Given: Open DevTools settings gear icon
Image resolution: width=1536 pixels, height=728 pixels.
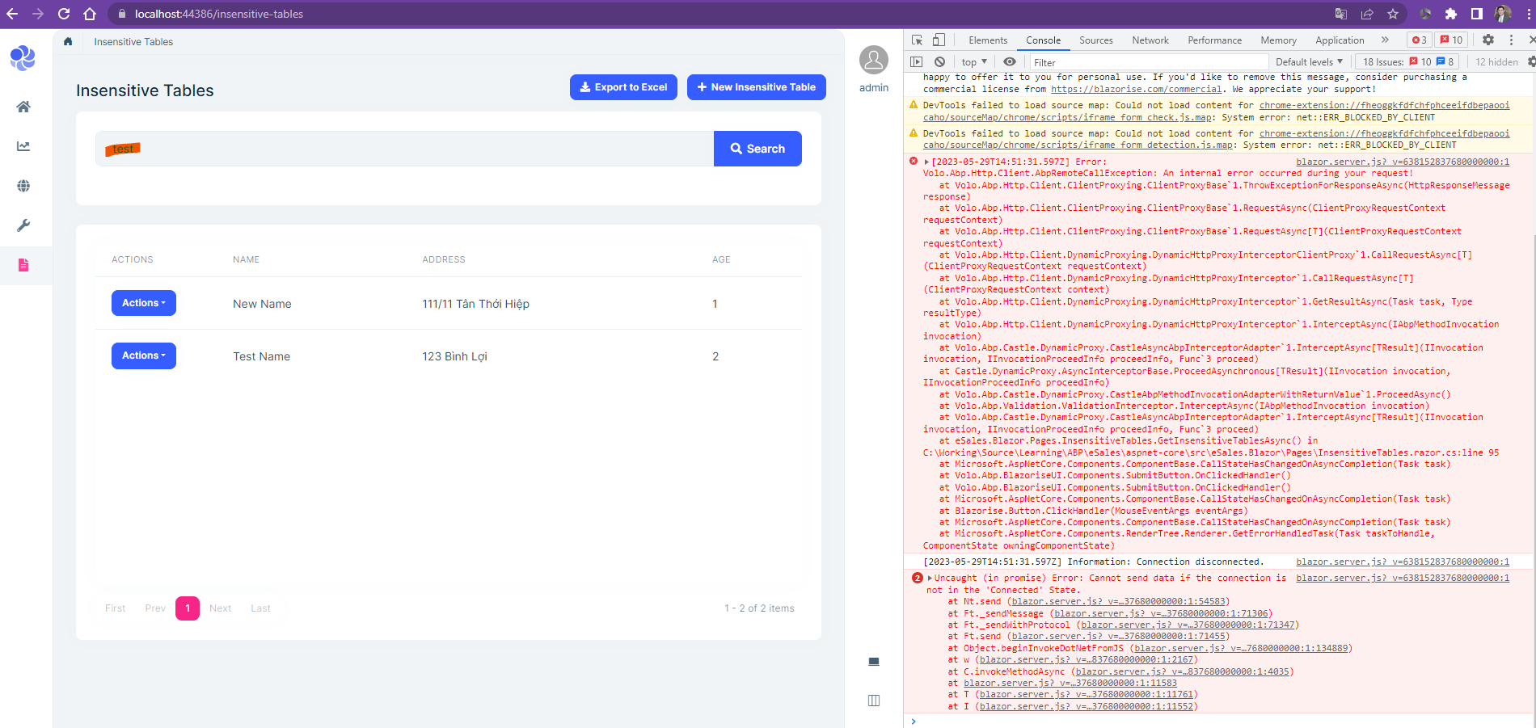Looking at the screenshot, I should 1487,40.
